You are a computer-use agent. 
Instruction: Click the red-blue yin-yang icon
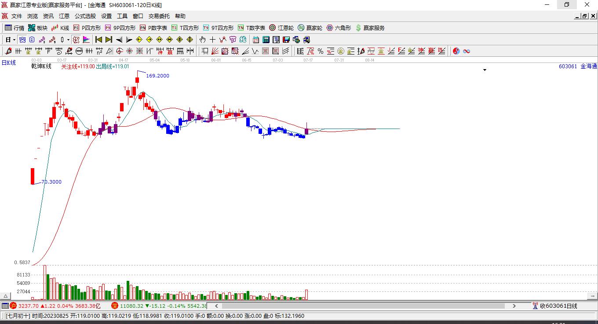456,51
